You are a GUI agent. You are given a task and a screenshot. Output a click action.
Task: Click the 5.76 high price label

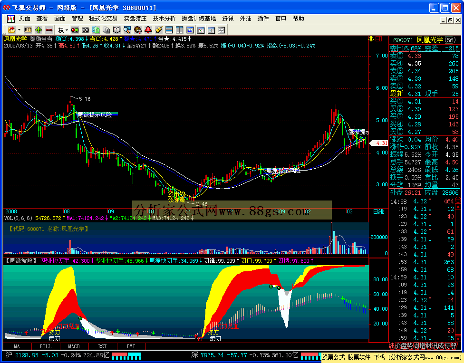tap(85, 99)
